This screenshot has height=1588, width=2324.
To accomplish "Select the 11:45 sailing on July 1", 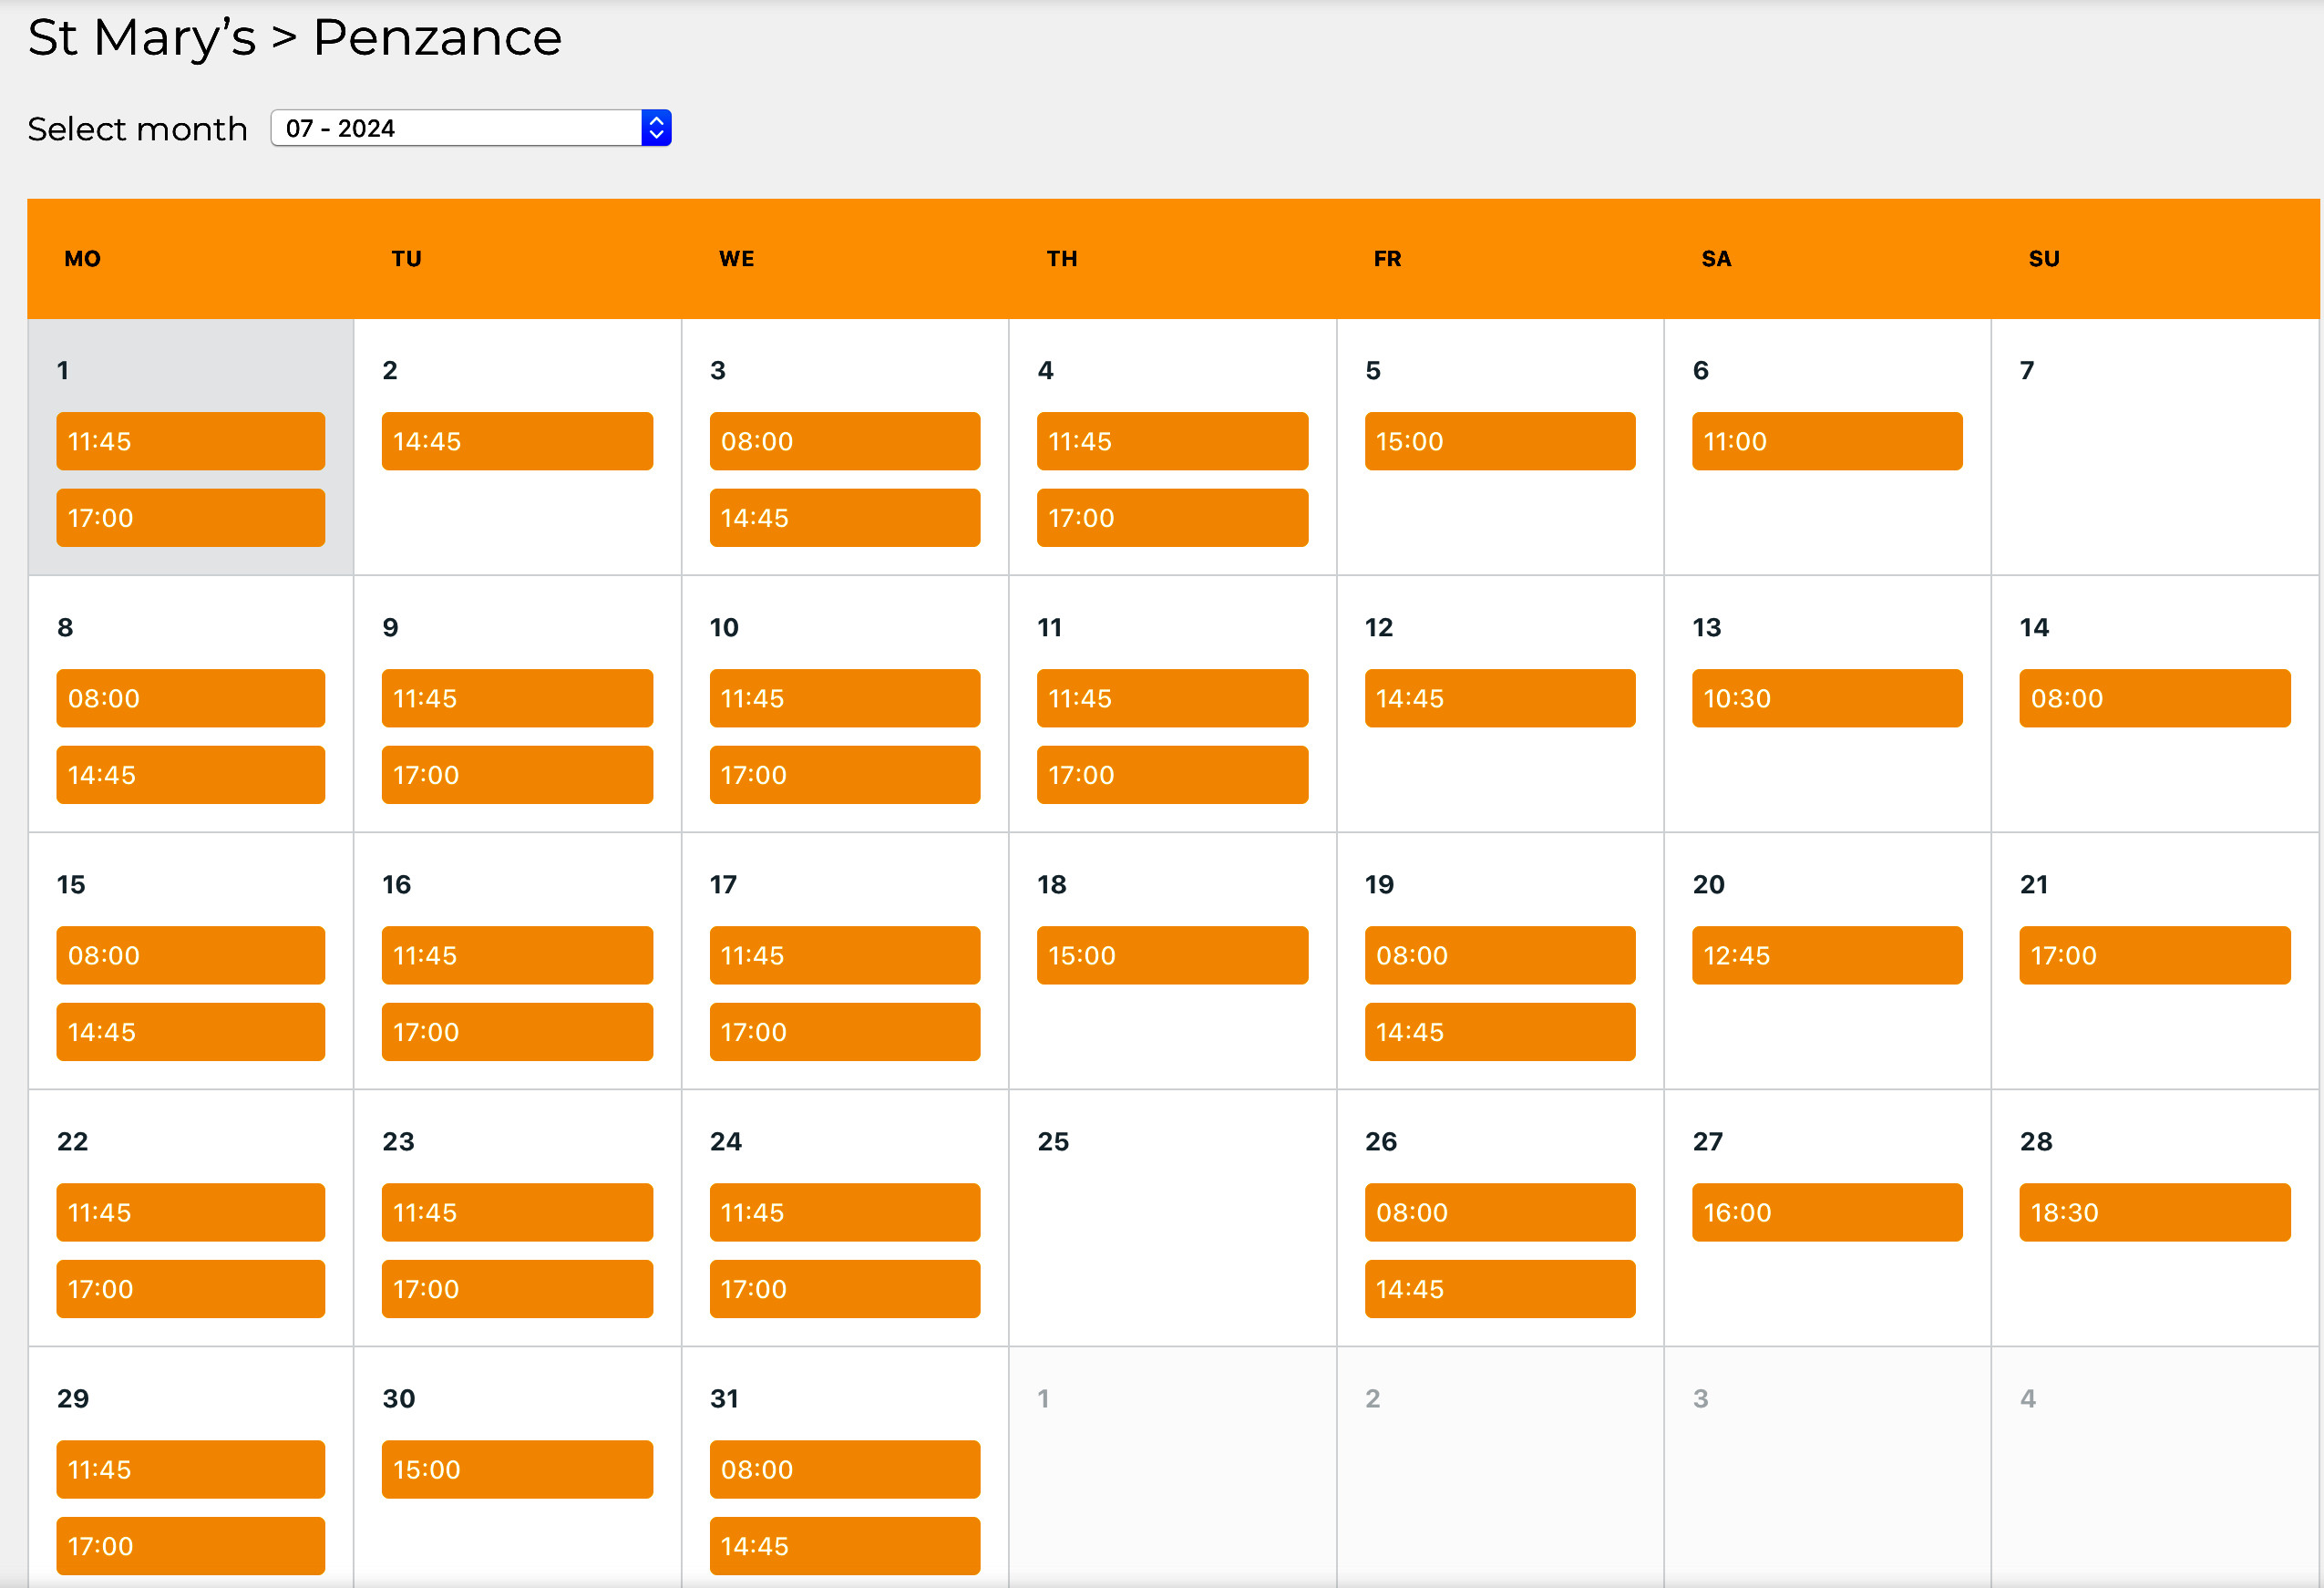I will tap(190, 441).
